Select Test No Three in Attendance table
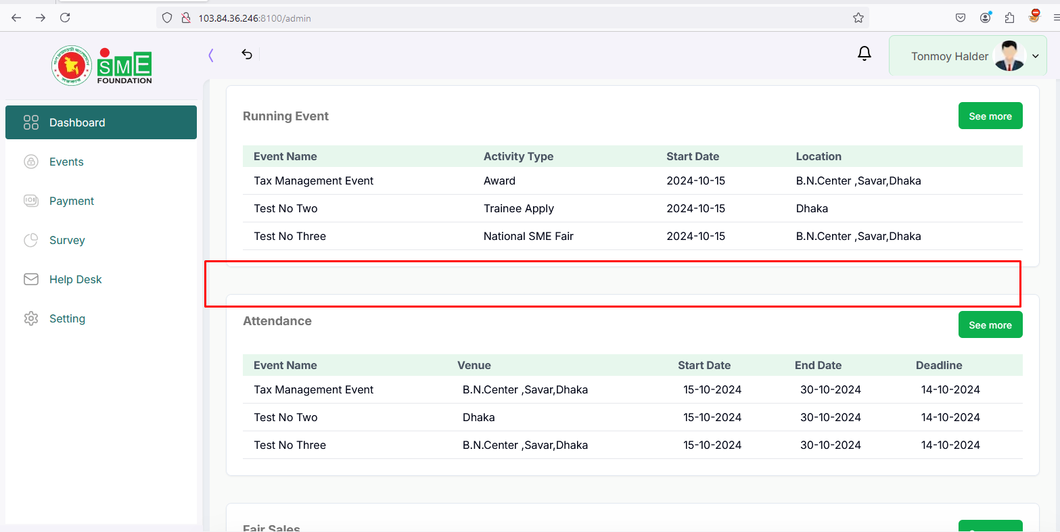The width and height of the screenshot is (1060, 532). (290, 445)
